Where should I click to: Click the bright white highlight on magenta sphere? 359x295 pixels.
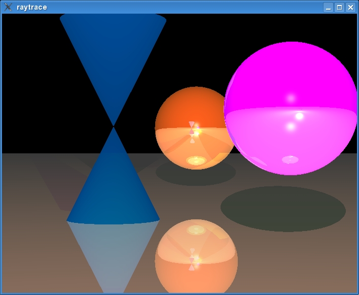pos(300,116)
